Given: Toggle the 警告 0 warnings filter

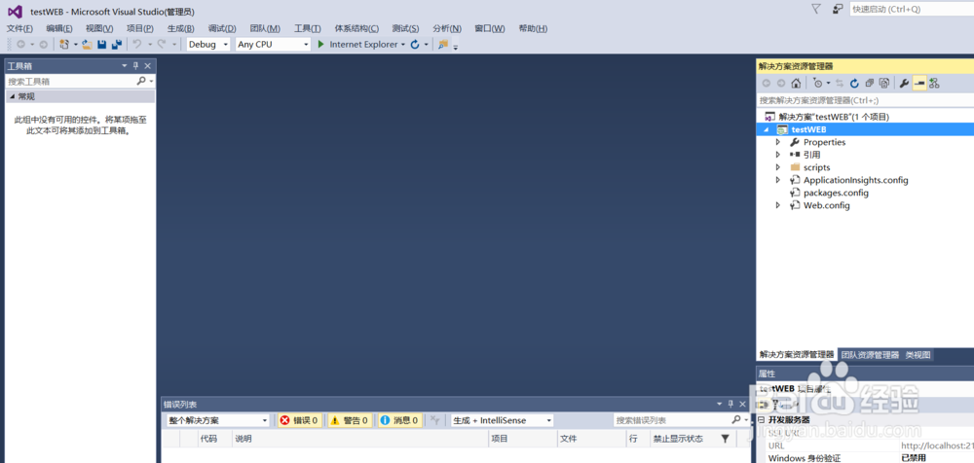Looking at the screenshot, I should 350,420.
